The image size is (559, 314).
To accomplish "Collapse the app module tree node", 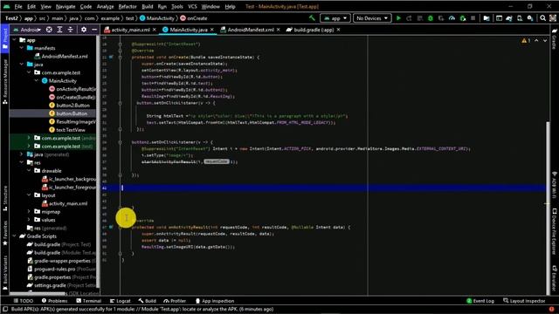I will click(x=14, y=40).
